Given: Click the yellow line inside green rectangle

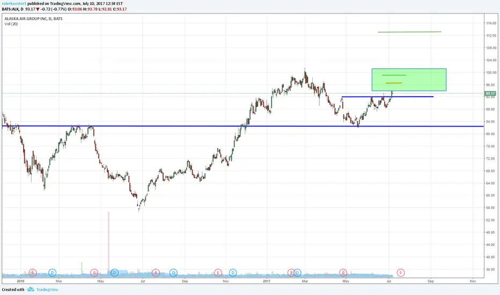Looking at the screenshot, I should click(394, 83).
